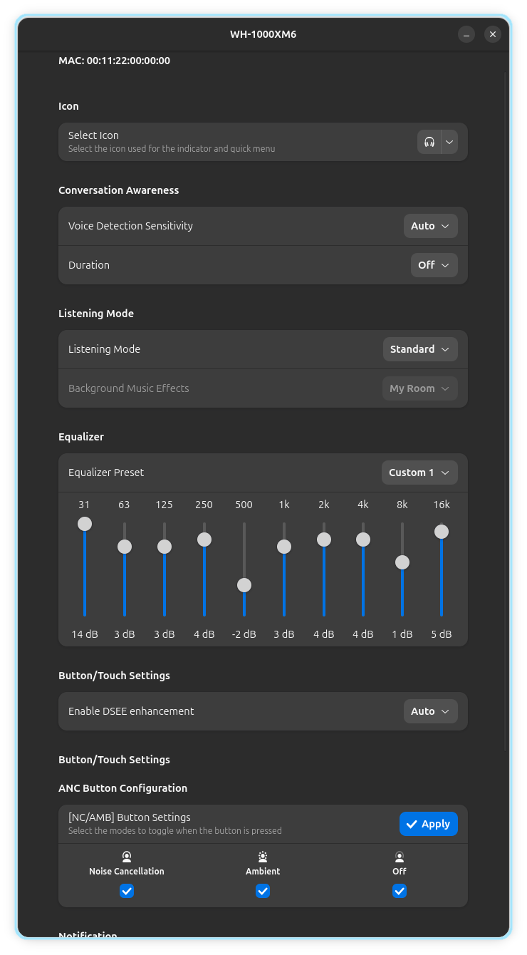This screenshot has height=955, width=527.
Task: Expand the Listening Mode Standard dropdown
Action: (420, 349)
